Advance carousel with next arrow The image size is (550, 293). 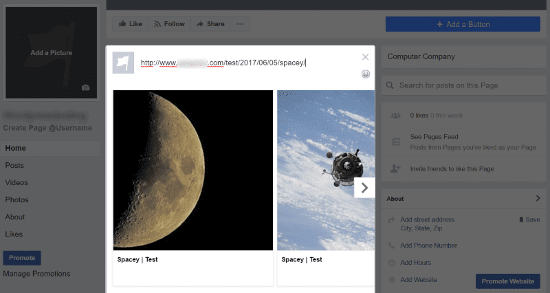[364, 188]
